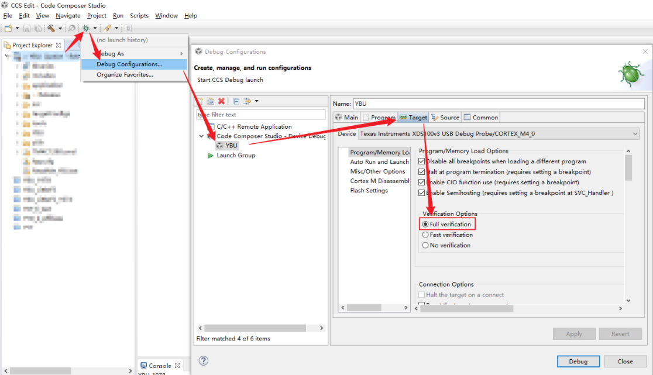Screen dimensions: 653x375
Task: Click the Revert button
Action: click(x=620, y=334)
